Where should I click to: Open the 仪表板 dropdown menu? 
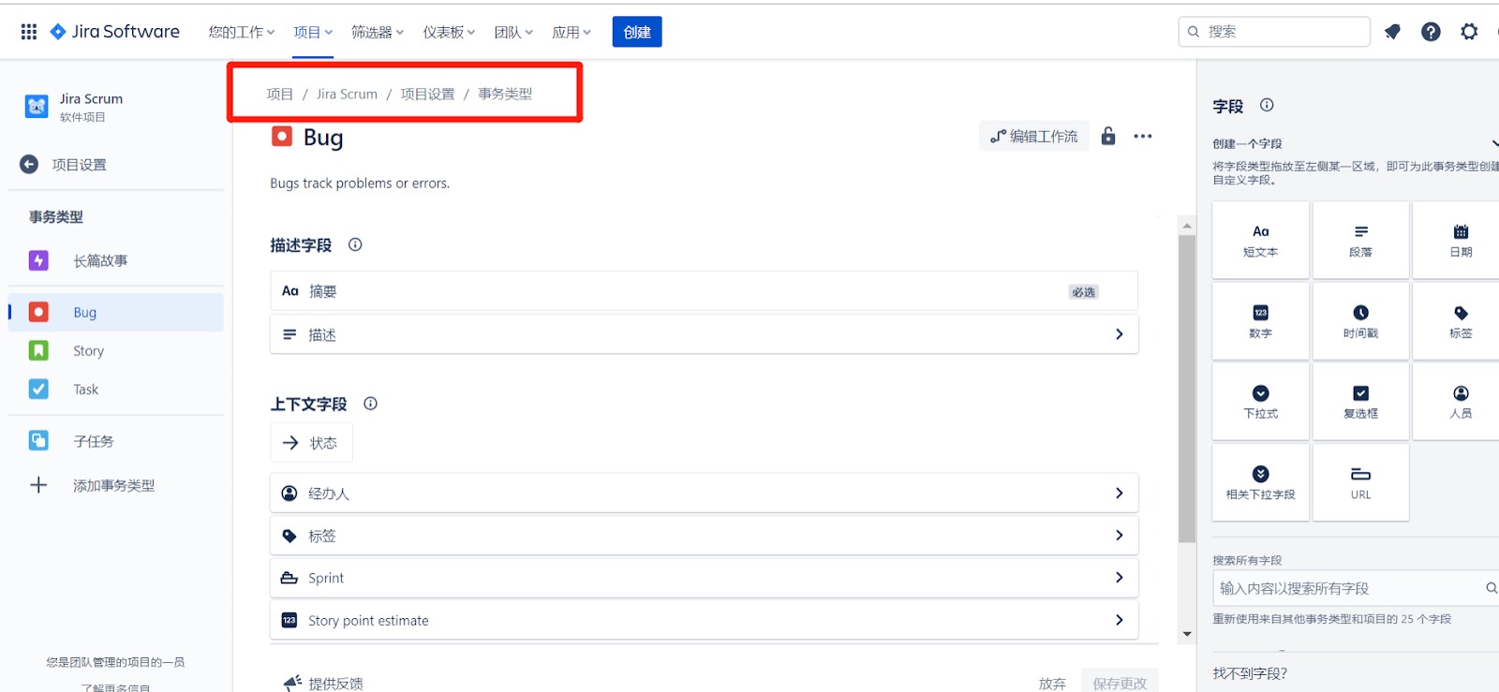coord(449,32)
